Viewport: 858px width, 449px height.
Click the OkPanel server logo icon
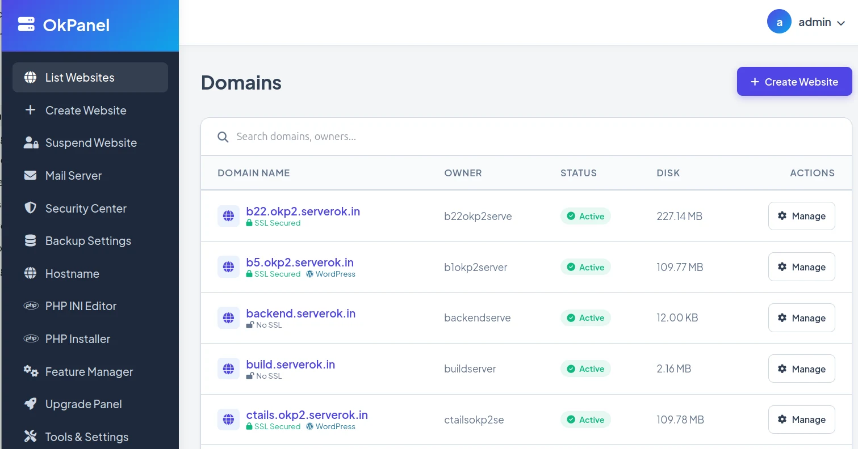pos(26,24)
